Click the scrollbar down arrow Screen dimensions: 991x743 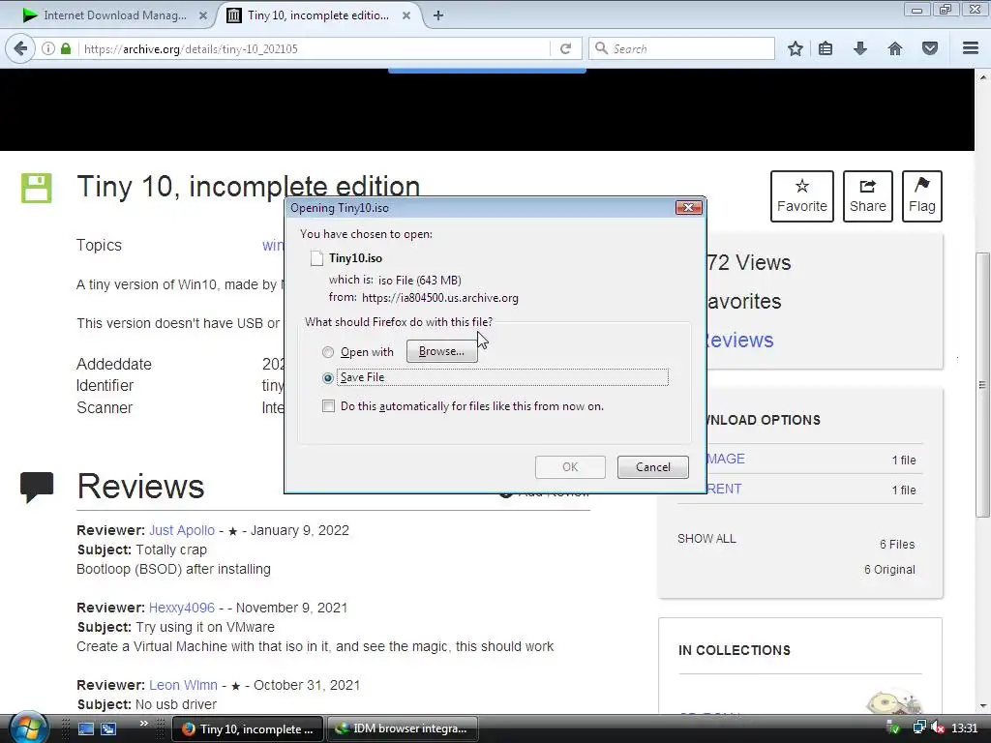click(982, 705)
